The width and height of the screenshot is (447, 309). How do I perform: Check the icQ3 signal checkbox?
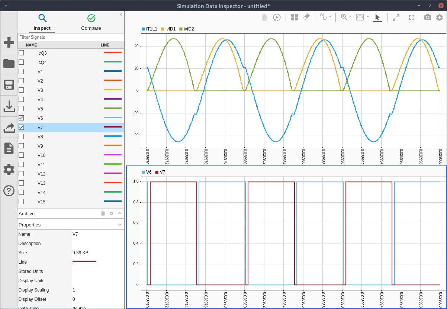[x=21, y=53]
